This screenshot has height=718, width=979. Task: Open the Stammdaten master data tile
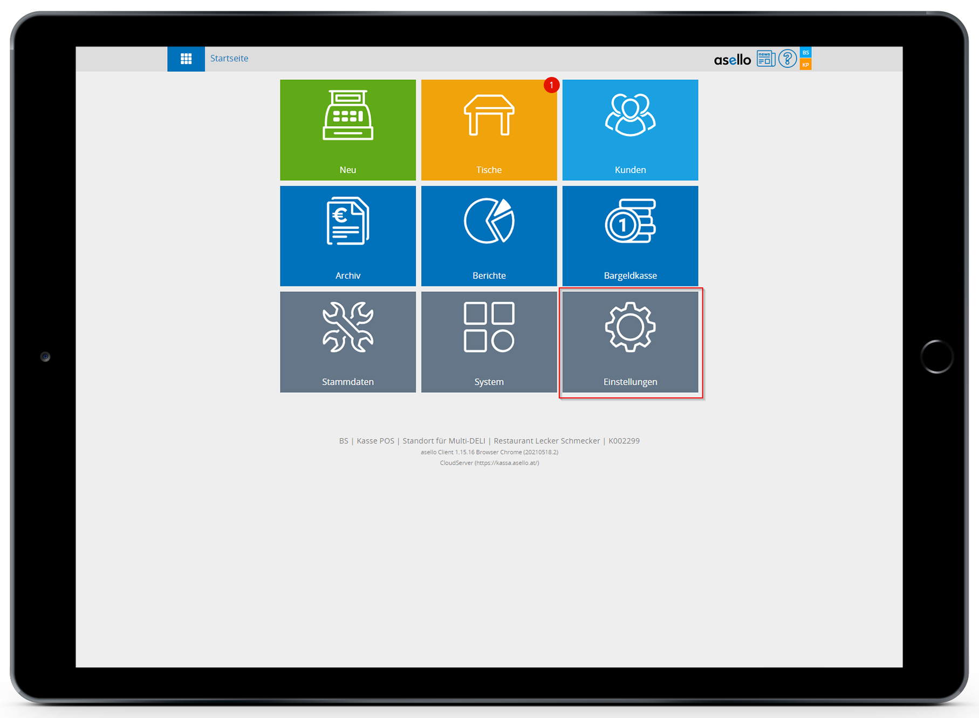(x=347, y=341)
